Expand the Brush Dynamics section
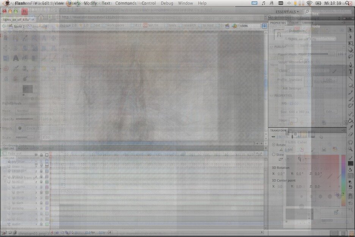Image resolution: width=355 pixels, height=237 pixels. 4,145
